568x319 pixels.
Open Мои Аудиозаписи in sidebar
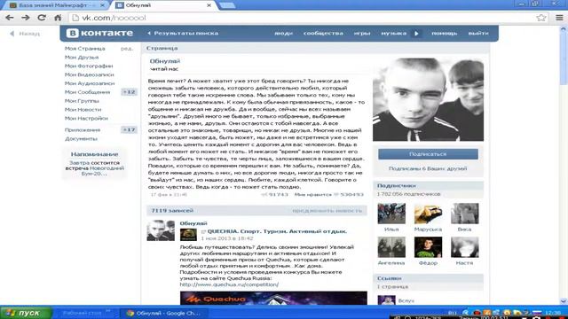click(90, 83)
